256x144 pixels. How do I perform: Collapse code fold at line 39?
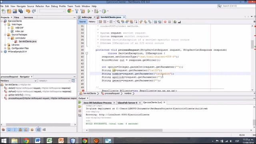(87, 53)
